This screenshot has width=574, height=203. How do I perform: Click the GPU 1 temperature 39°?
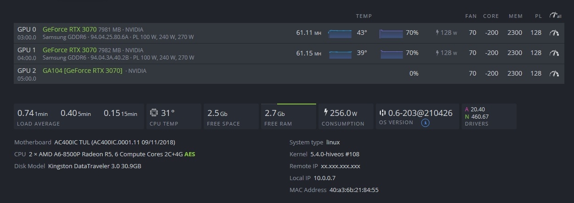click(362, 53)
